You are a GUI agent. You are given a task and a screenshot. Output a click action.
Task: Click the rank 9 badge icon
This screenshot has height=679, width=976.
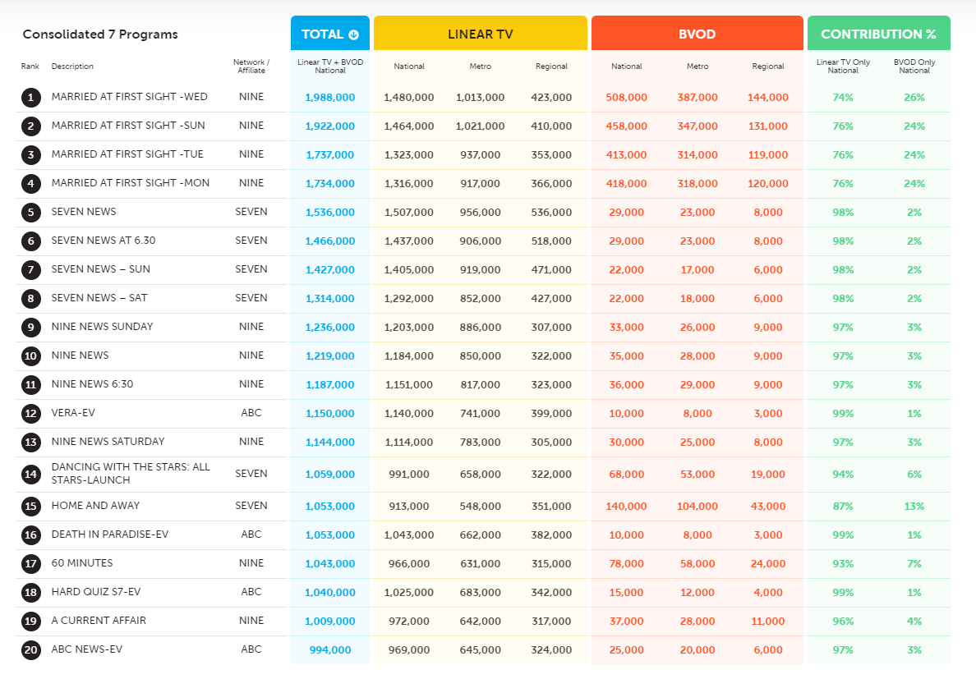30,328
